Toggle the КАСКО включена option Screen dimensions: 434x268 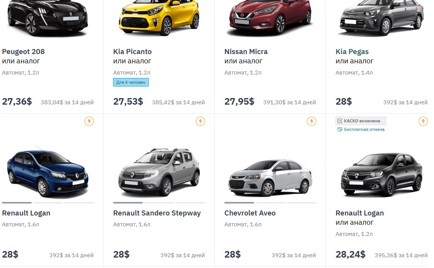coord(361,120)
